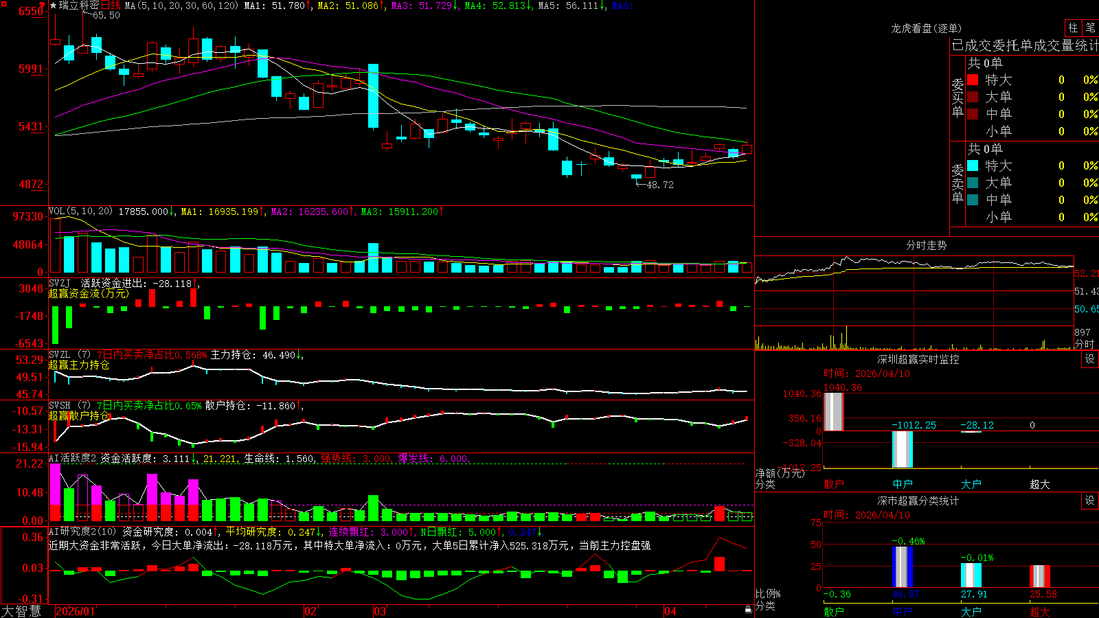
Task: Click the 中户 negative bar in 深圳超赢实时监控
Action: click(x=902, y=449)
